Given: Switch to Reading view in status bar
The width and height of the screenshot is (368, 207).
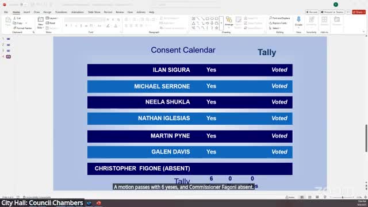Looking at the screenshot, I should (317, 197).
